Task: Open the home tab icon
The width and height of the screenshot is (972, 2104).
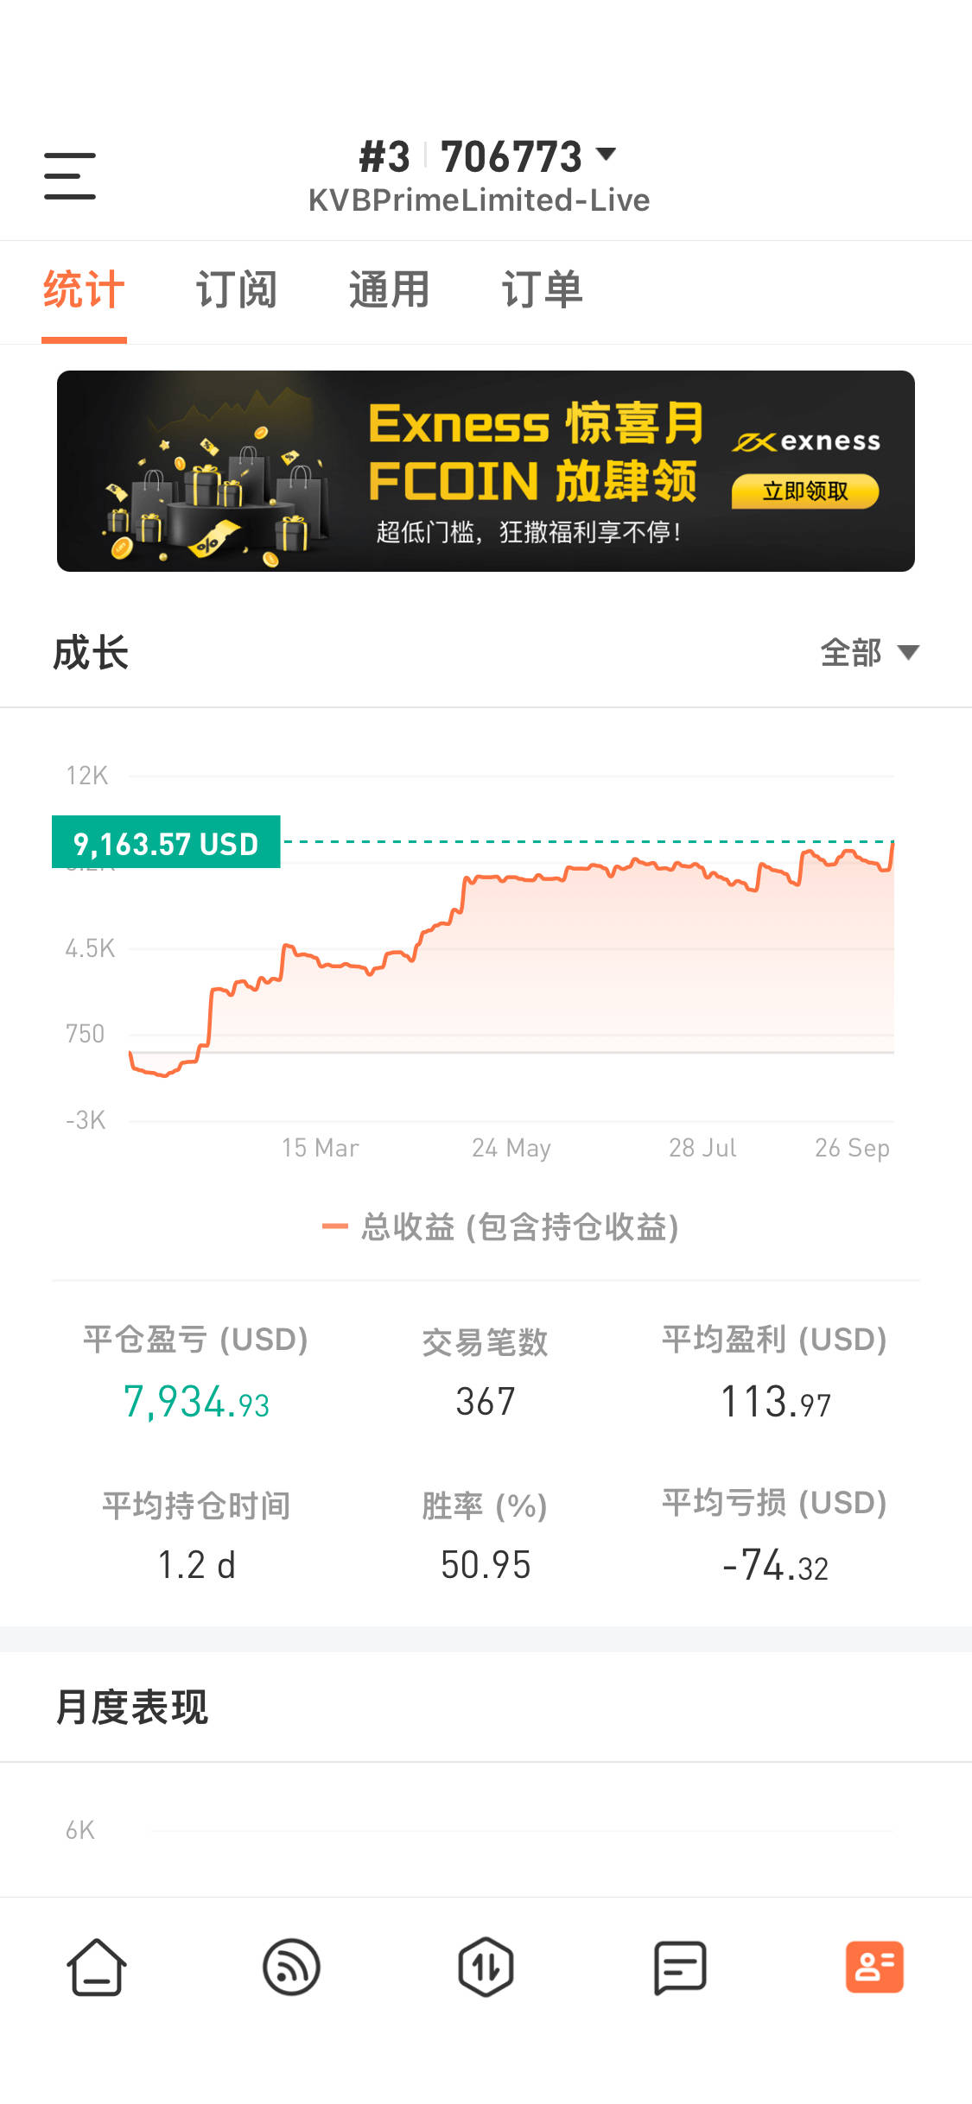Action: coord(97,1967)
